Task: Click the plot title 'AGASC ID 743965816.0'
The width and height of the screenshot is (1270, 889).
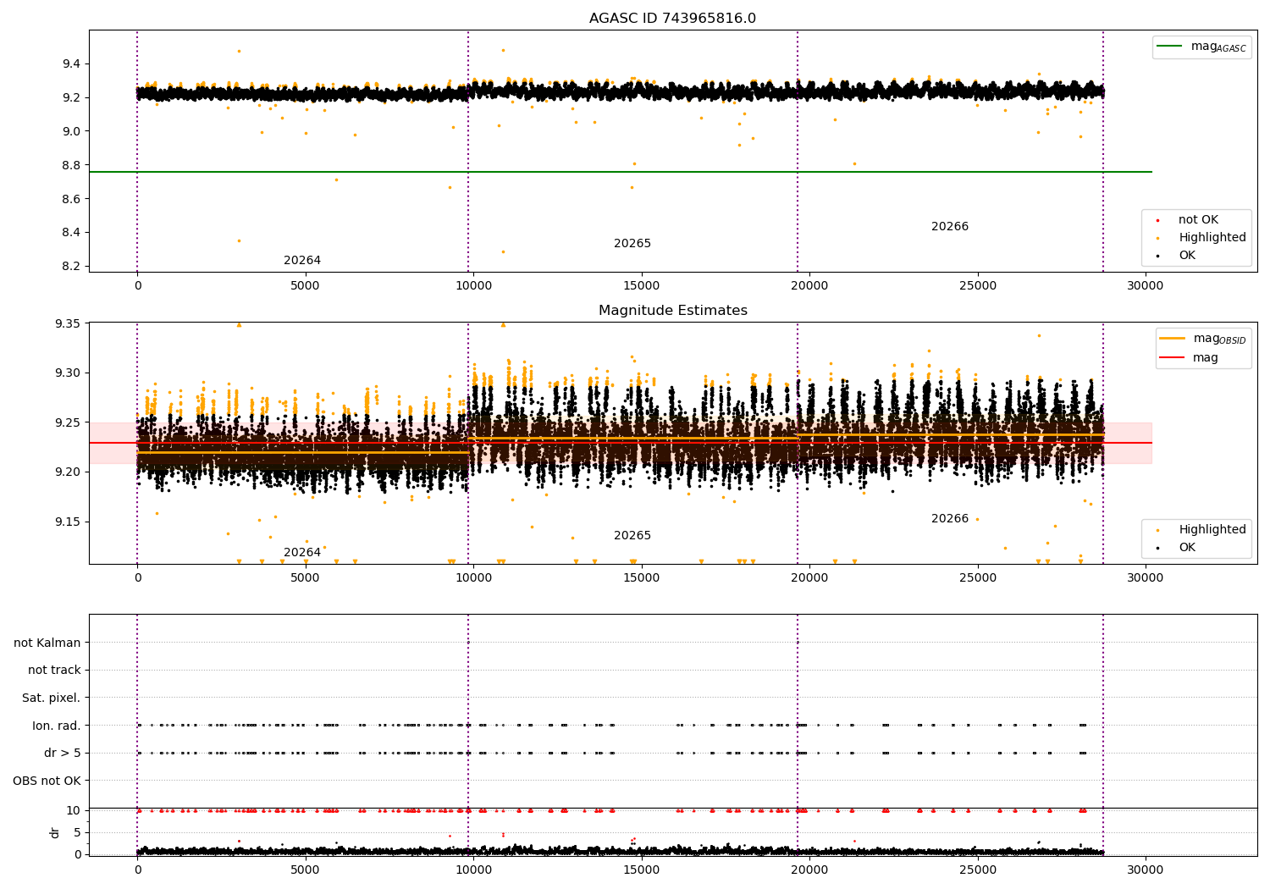Action: pyautogui.click(x=672, y=19)
